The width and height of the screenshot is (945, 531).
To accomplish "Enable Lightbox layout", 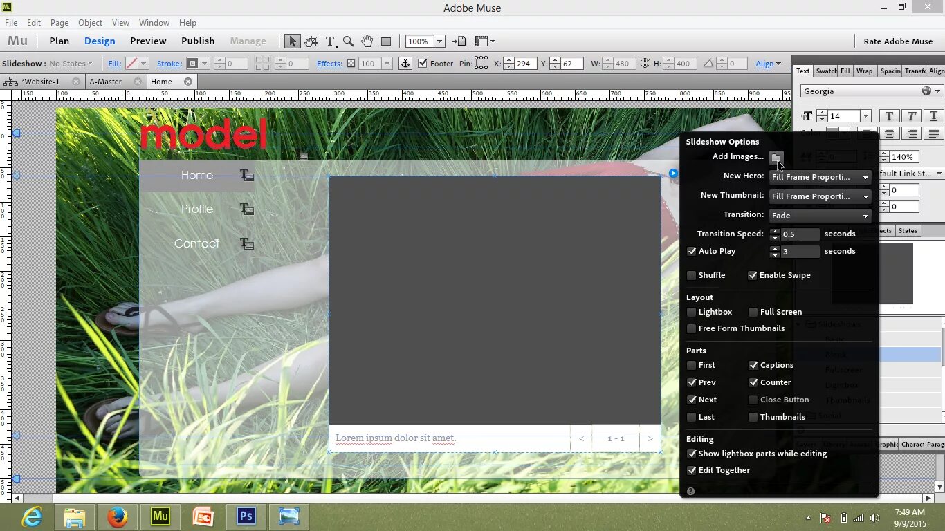I will pos(692,312).
